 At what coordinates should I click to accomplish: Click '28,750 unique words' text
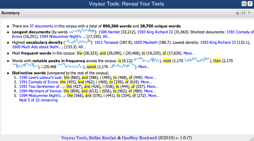(161, 26)
